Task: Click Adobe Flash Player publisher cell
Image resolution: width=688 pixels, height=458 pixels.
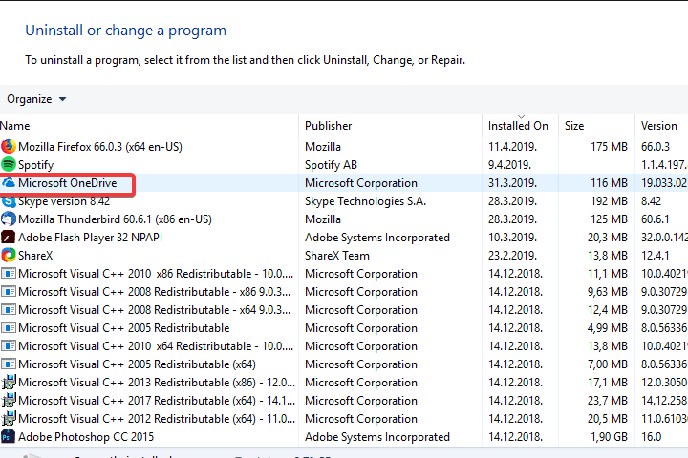Action: point(376,237)
